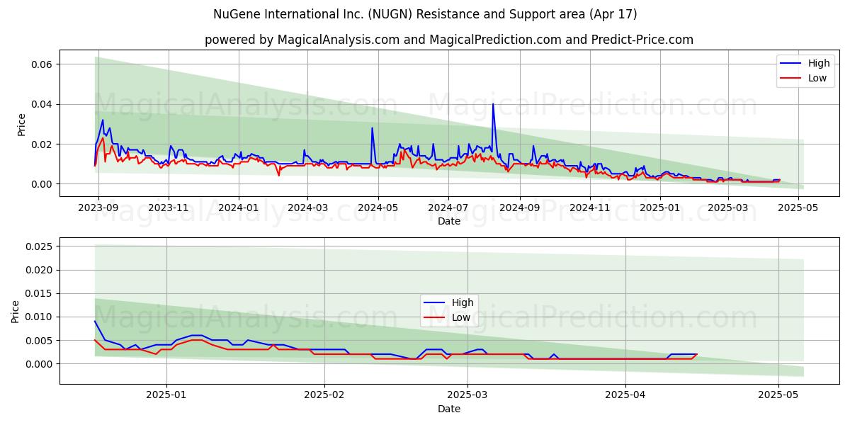The width and height of the screenshot is (850, 425).
Task: Select the '0.02' tick on upper chart's price axis
Action: [x=41, y=144]
